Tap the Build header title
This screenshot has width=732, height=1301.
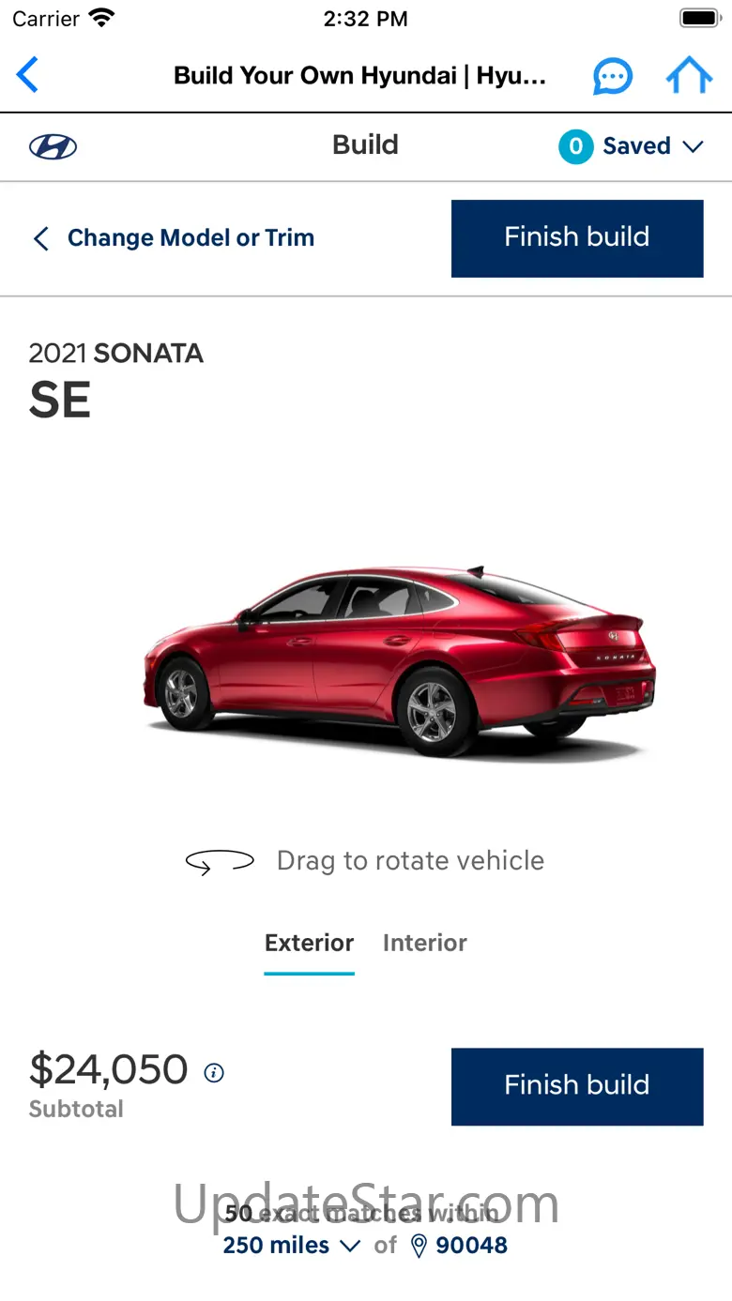click(365, 145)
